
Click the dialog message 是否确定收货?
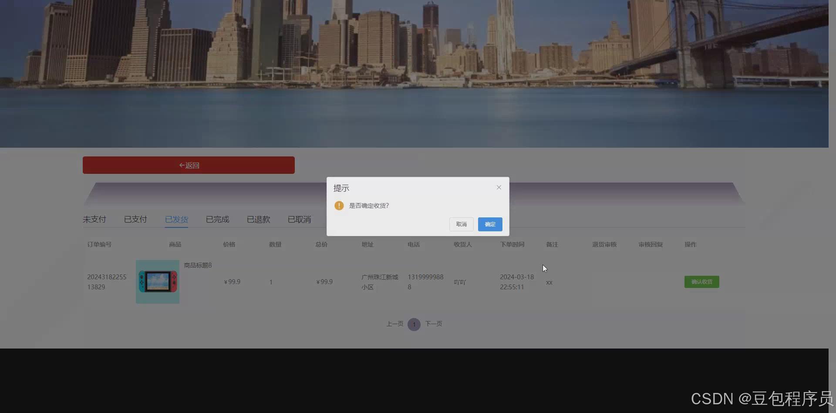pyautogui.click(x=369, y=206)
